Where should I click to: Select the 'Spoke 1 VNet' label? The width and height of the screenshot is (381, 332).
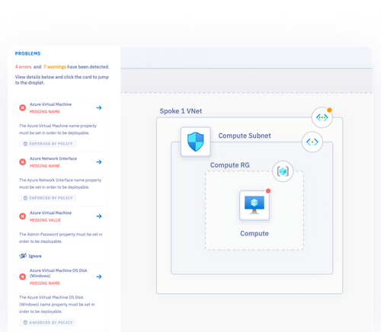pos(181,111)
